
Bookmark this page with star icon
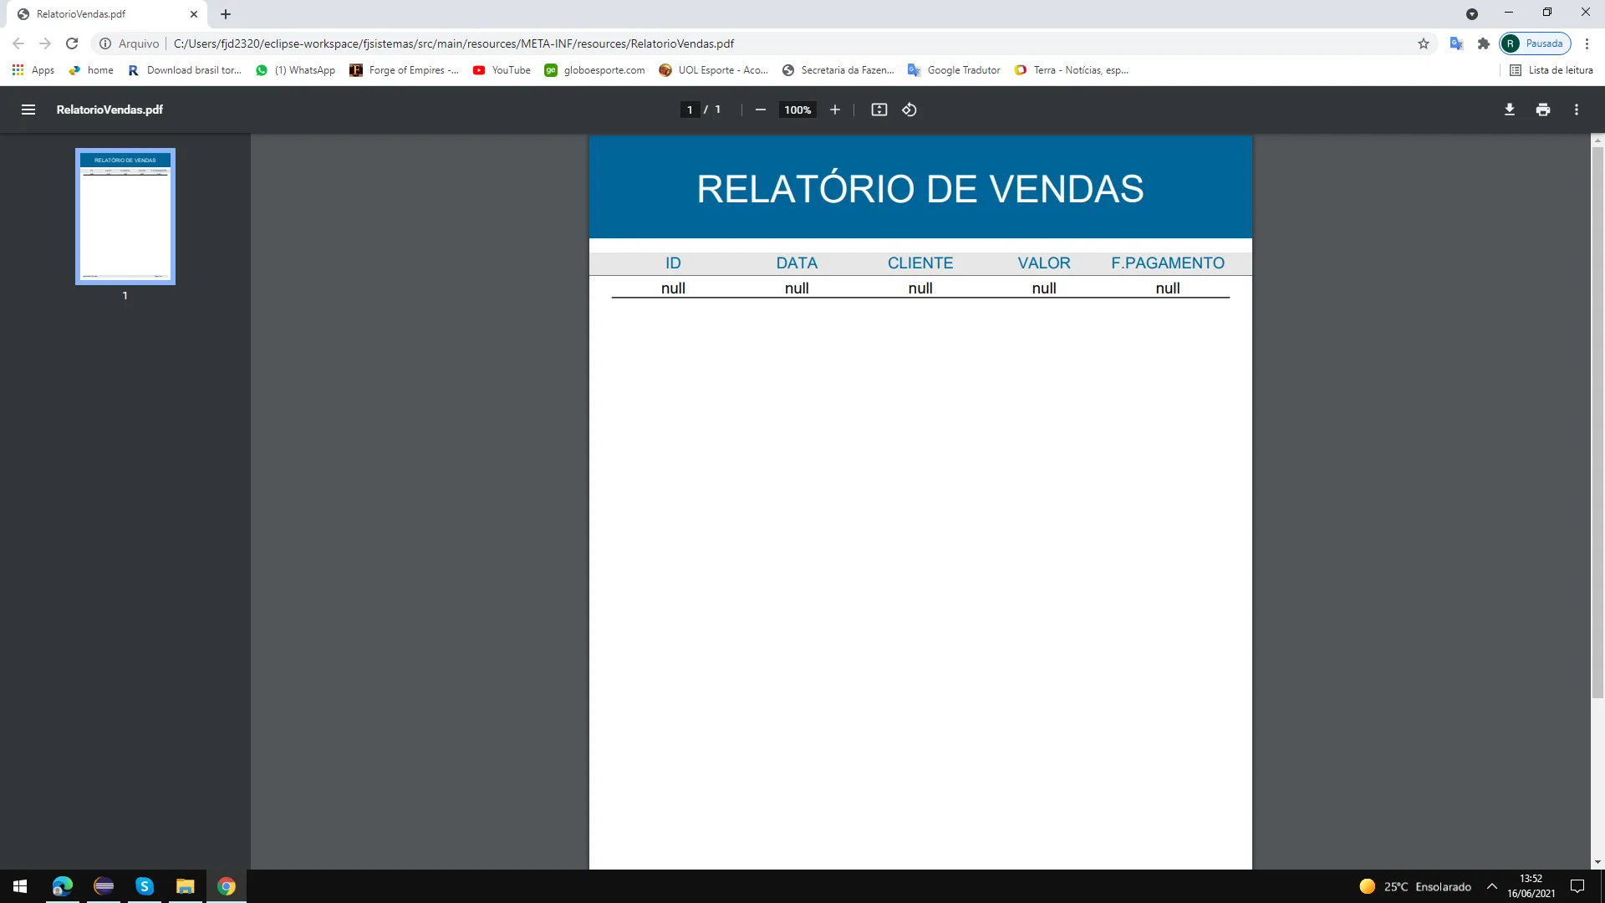point(1423,43)
